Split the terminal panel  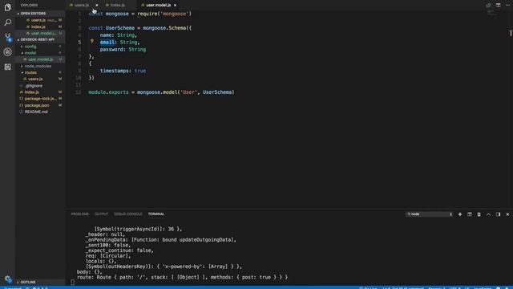coord(470,214)
